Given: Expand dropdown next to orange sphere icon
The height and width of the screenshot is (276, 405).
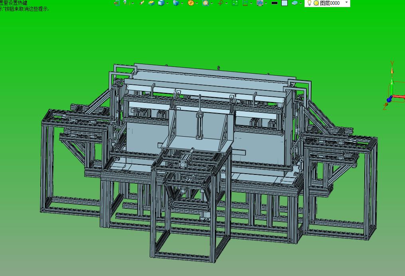Looking at the screenshot, I should [197, 3].
